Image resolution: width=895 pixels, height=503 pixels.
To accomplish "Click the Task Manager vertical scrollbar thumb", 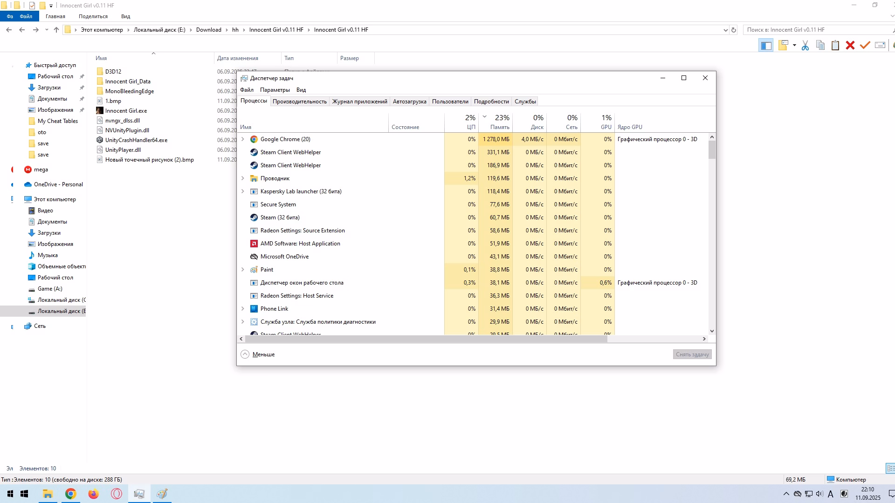I will 712,150.
